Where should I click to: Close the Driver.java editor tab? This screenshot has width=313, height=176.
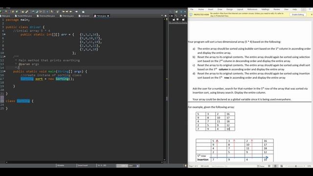tap(108, 16)
